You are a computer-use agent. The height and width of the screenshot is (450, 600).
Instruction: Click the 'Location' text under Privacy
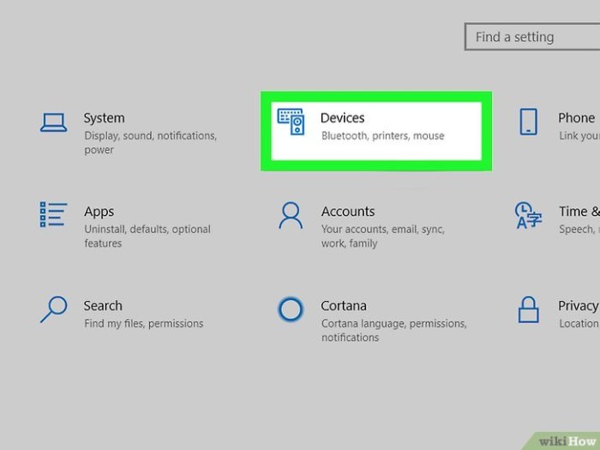coord(579,324)
